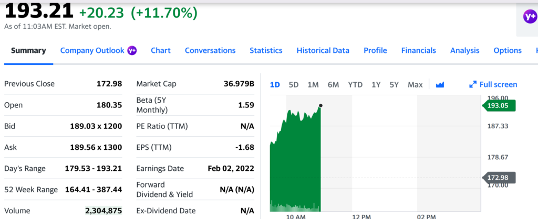The height and width of the screenshot is (219, 538).
Task: Set chart range to 1M
Action: coord(313,84)
